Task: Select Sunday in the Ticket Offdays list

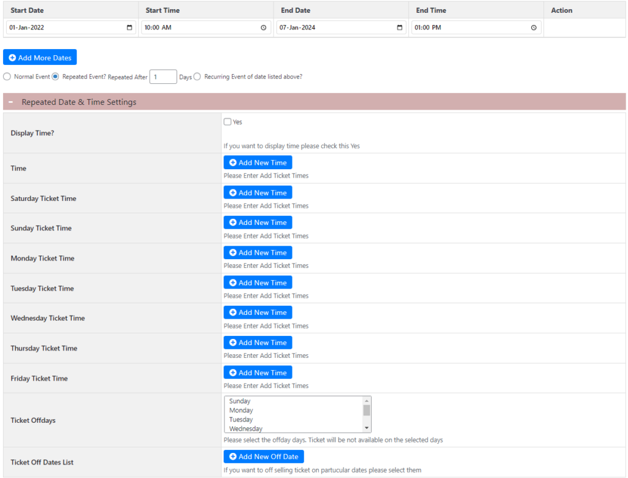Action: pos(241,401)
